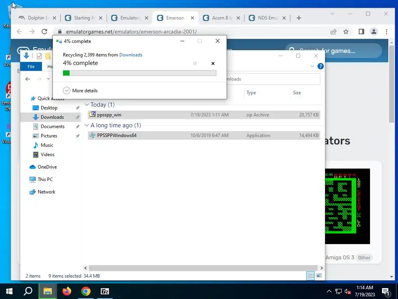This screenshot has height=299, width=398.
Task: Select the PPSSPPWindows64 application file
Action: click(x=204, y=135)
